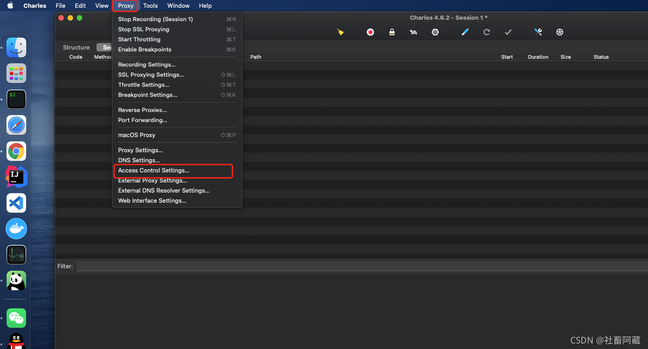Sort by the Duration column header
The width and height of the screenshot is (648, 349).
[x=538, y=57]
